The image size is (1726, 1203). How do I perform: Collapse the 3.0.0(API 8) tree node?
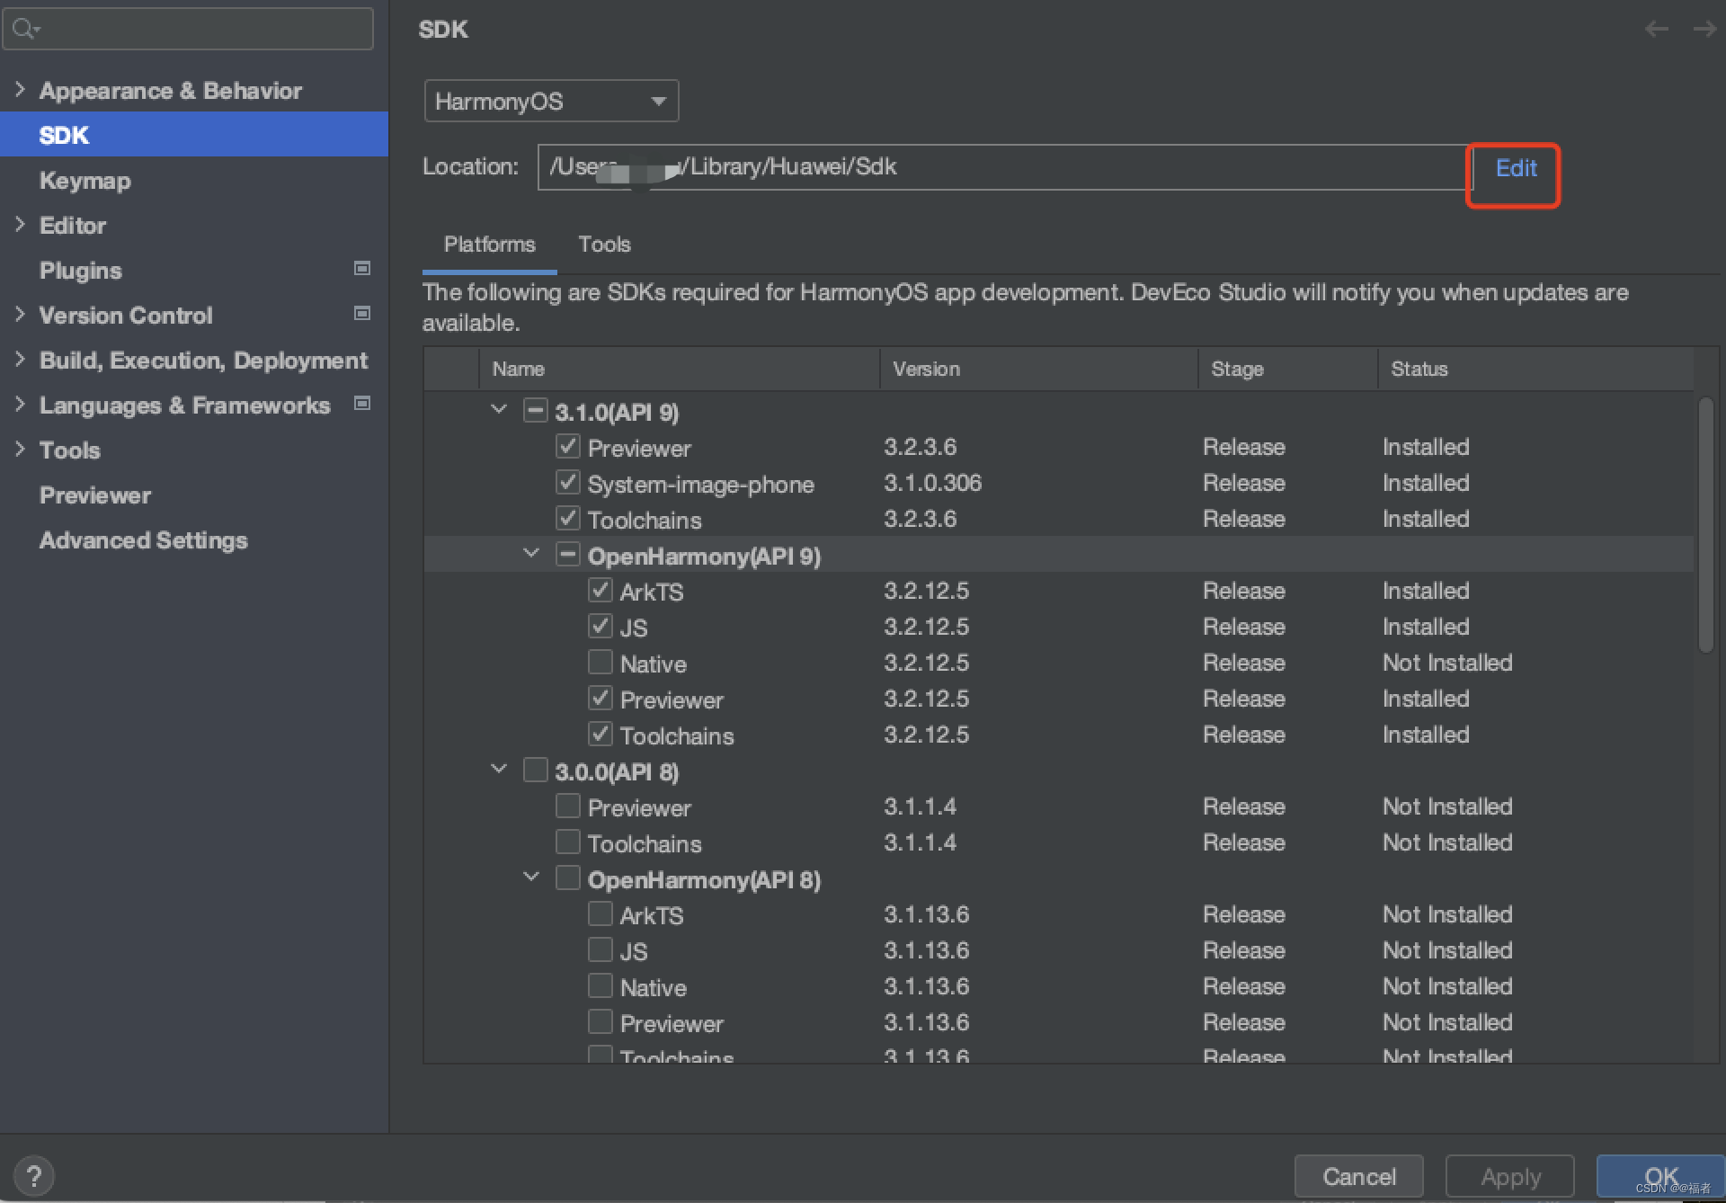[x=499, y=770]
